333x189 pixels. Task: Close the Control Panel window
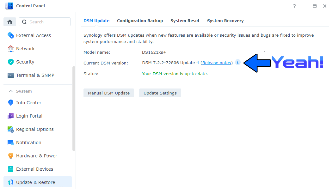[325, 6]
